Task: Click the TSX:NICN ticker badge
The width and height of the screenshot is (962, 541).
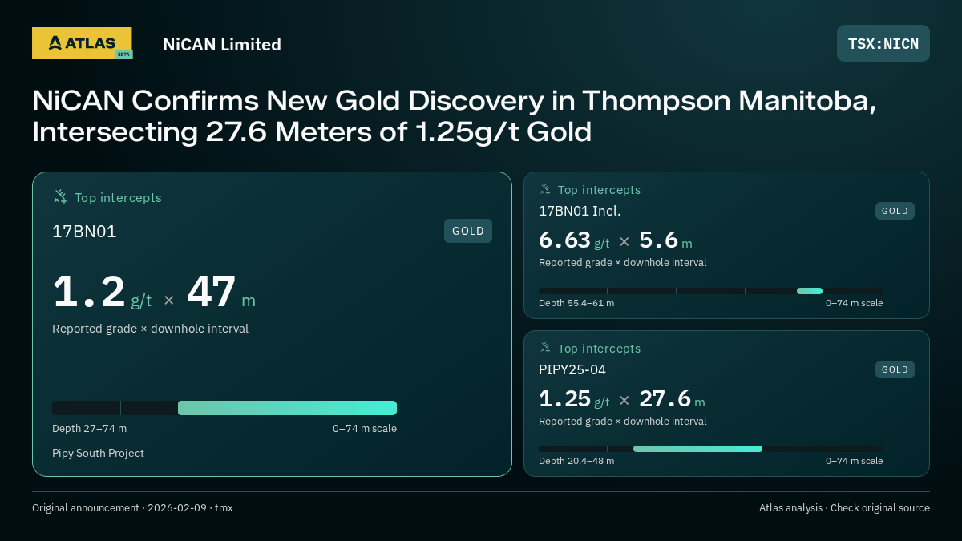Action: 883,43
